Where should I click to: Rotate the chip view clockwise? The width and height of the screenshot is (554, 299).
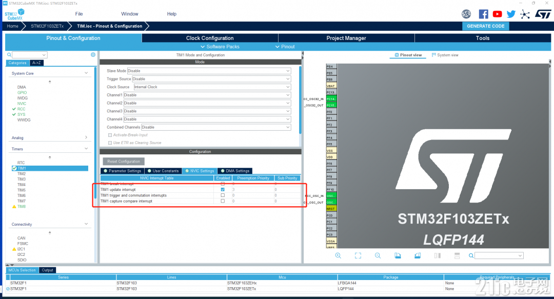click(x=398, y=255)
